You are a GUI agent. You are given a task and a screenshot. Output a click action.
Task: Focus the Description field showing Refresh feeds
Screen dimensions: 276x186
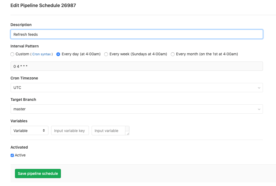tap(136, 34)
